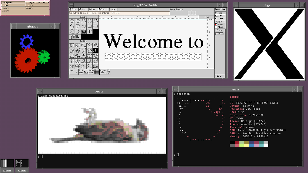This screenshot has height=173, width=308.
Task: Select Xfig 3.2.8a in window list
Action: (x=37, y=3)
